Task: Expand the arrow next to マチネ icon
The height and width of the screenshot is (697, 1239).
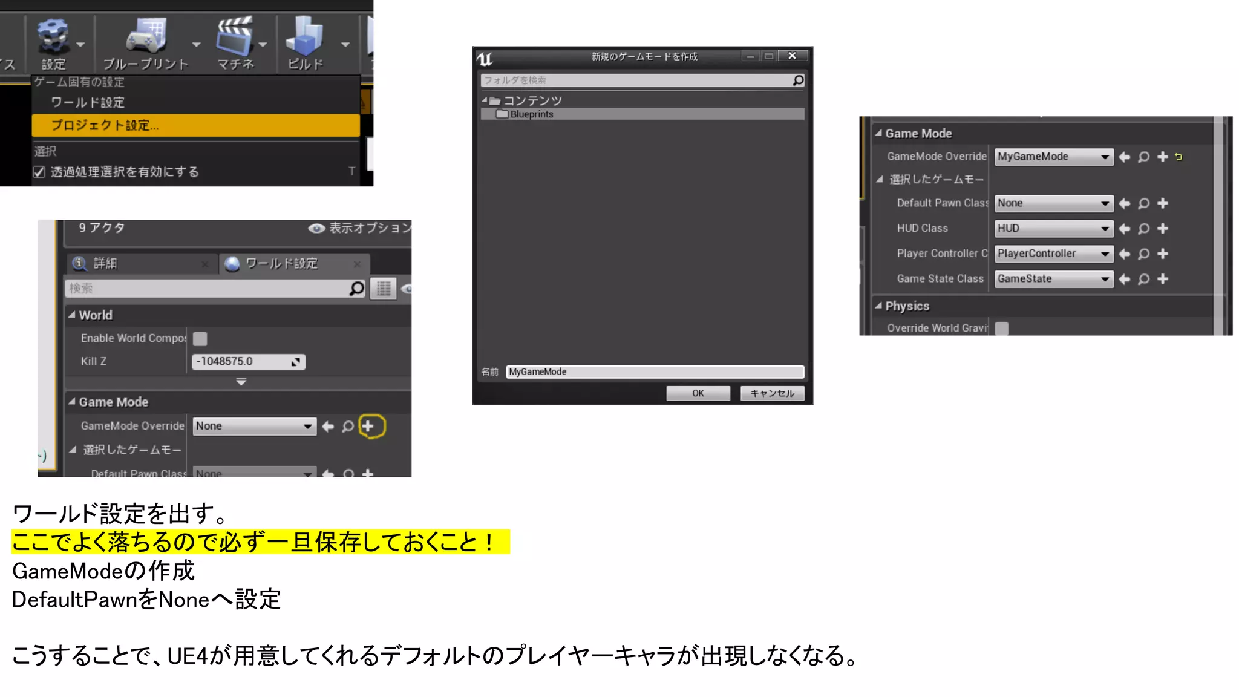Action: (263, 45)
